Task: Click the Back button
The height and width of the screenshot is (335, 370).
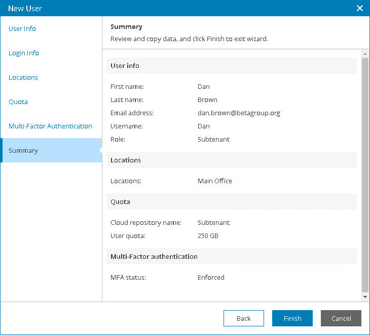Action: 243,318
